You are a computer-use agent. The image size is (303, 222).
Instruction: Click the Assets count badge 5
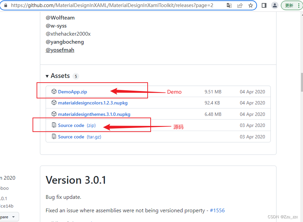[76, 76]
